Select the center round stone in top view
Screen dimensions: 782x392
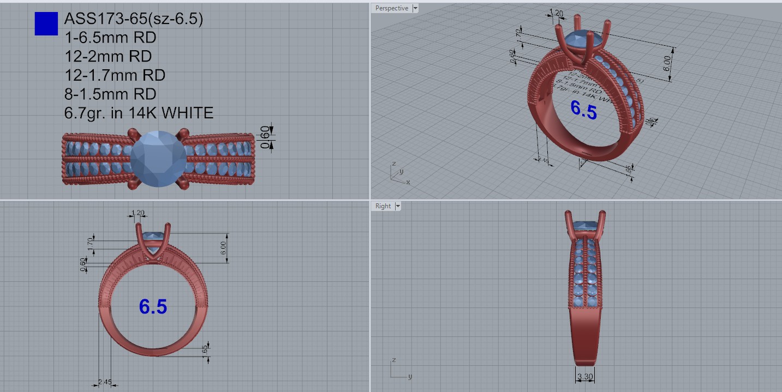[x=158, y=159]
